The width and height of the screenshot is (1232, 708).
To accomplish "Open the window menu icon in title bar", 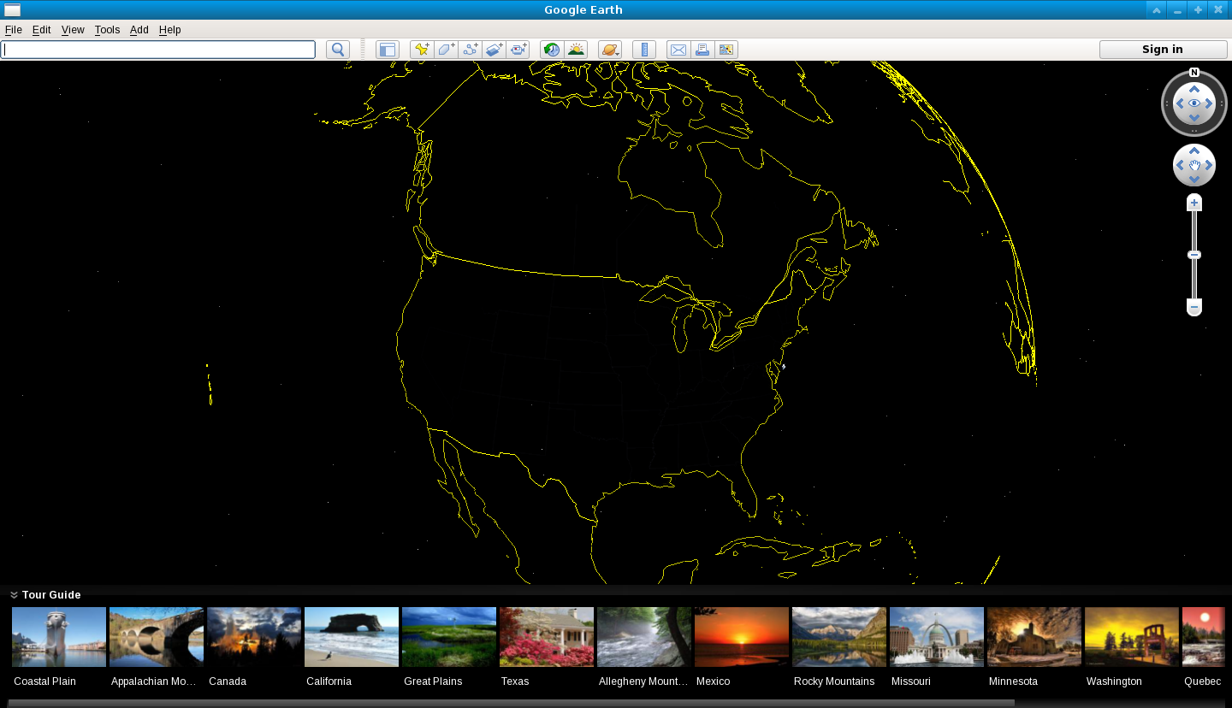I will click(12, 9).
